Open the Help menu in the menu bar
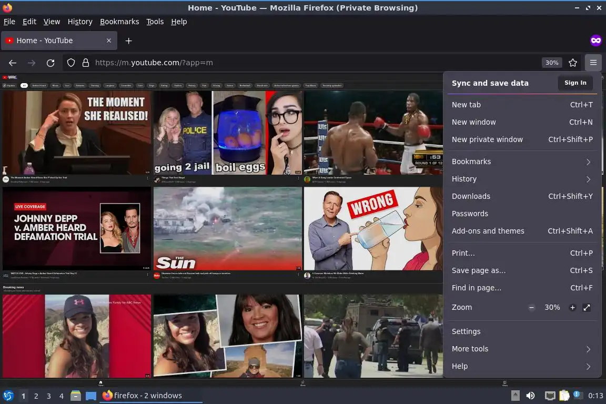Screen dimensions: 606x404 coord(179,22)
